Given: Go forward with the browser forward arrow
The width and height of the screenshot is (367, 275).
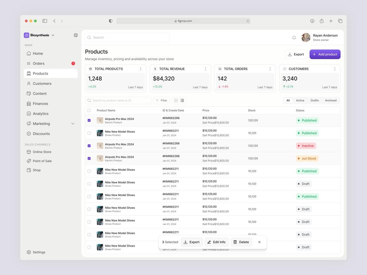Looking at the screenshot, I should 61,21.
